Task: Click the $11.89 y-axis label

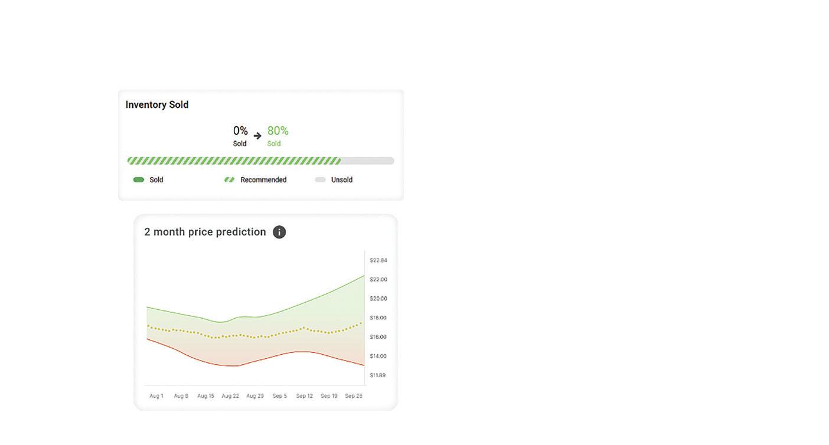Action: tap(378, 375)
